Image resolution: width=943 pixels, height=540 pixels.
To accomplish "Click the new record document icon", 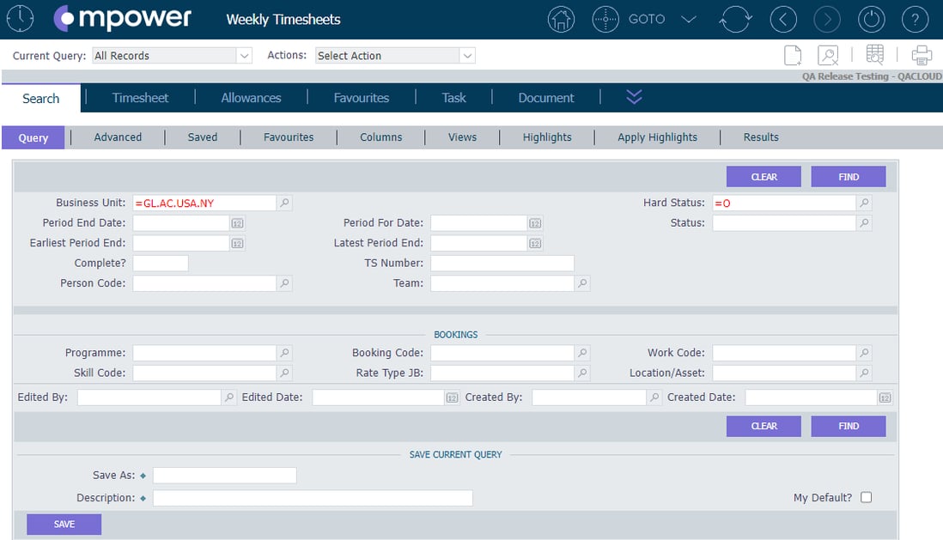I will point(792,54).
